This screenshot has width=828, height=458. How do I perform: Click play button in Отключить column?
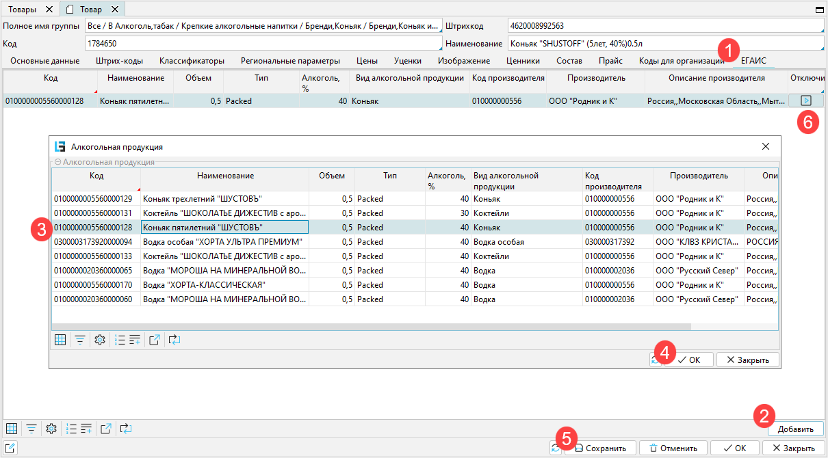point(805,100)
